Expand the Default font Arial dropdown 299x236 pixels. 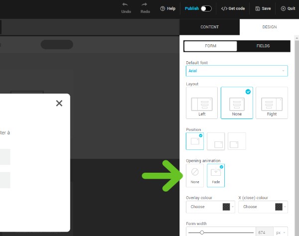237,71
